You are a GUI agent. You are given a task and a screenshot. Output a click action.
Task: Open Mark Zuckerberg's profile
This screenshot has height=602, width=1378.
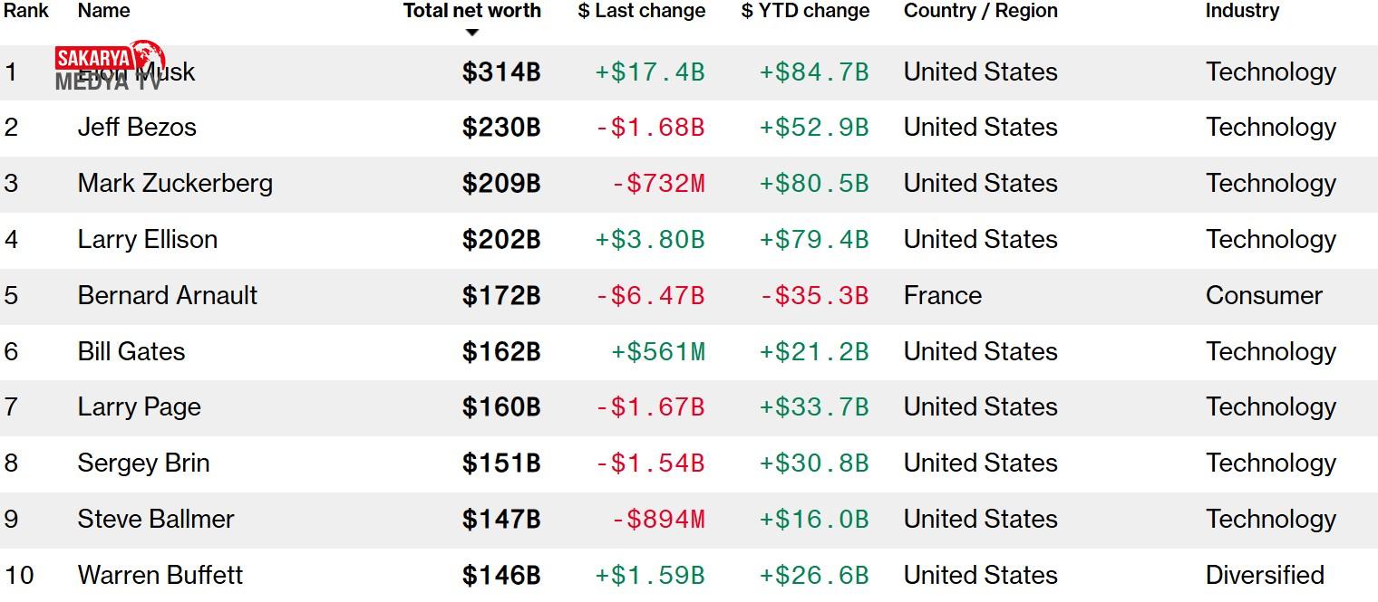tap(175, 183)
